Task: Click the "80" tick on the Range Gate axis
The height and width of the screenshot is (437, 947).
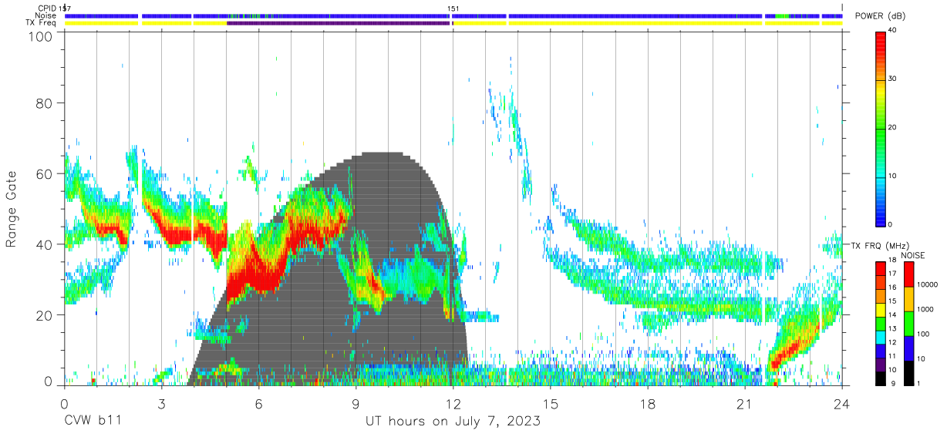Action: pos(45,103)
